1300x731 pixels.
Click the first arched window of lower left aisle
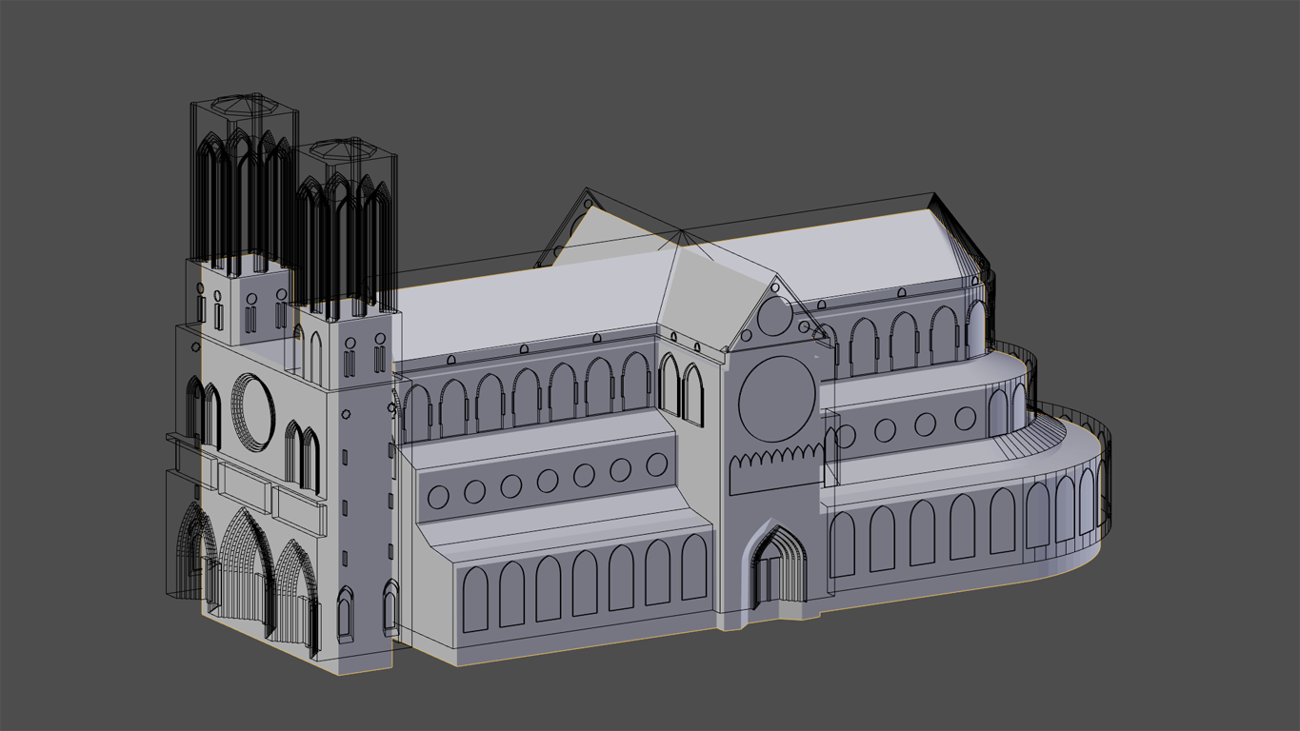(x=474, y=599)
